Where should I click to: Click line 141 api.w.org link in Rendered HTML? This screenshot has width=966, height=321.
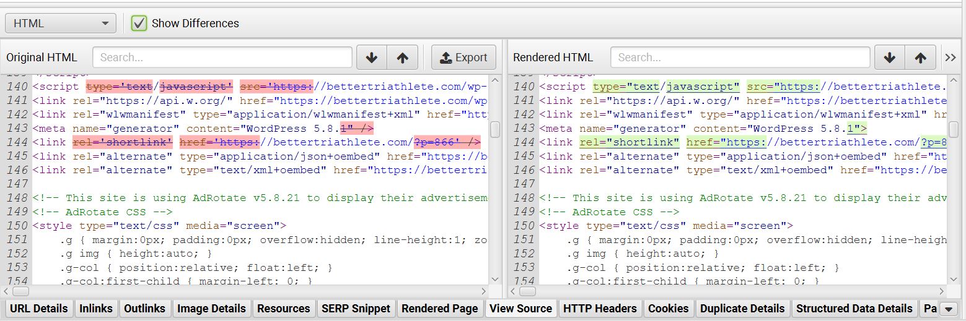click(x=743, y=101)
